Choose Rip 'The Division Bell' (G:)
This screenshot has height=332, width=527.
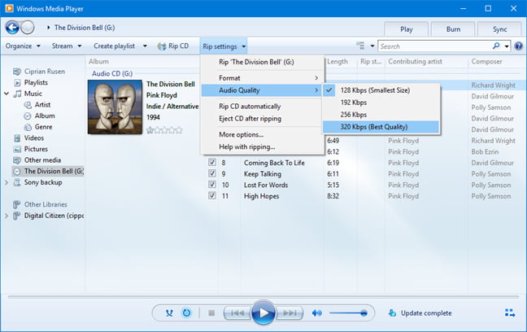click(x=262, y=62)
